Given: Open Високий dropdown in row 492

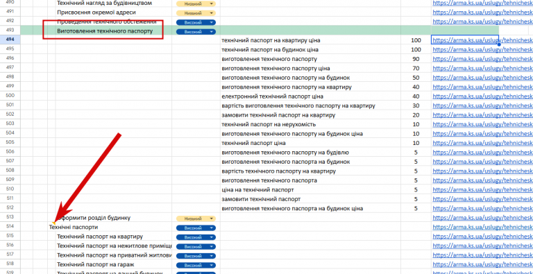Looking at the screenshot, I should point(196,22).
